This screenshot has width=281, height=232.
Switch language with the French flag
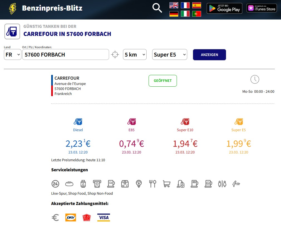click(185, 5)
